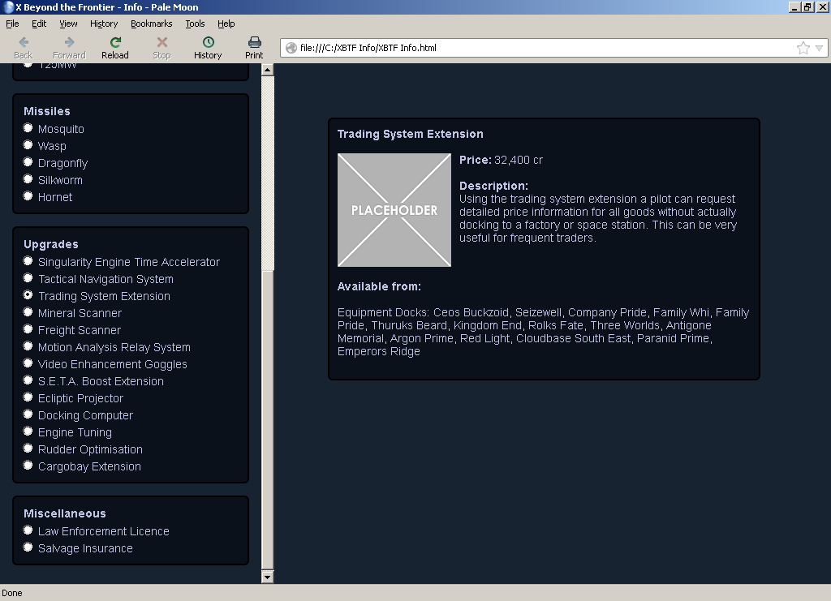Click the Forward navigation arrow icon
Viewport: 831px width, 601px height.
[x=69, y=42]
